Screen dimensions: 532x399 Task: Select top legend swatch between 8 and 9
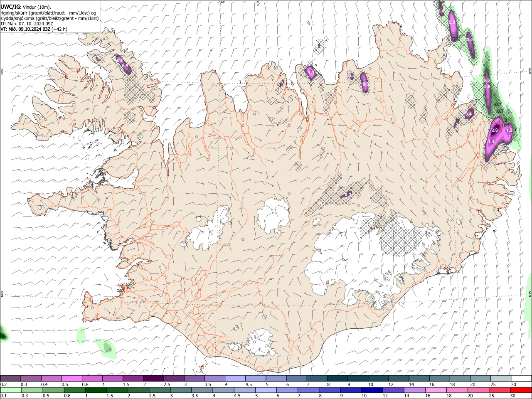pyautogui.click(x=337, y=378)
